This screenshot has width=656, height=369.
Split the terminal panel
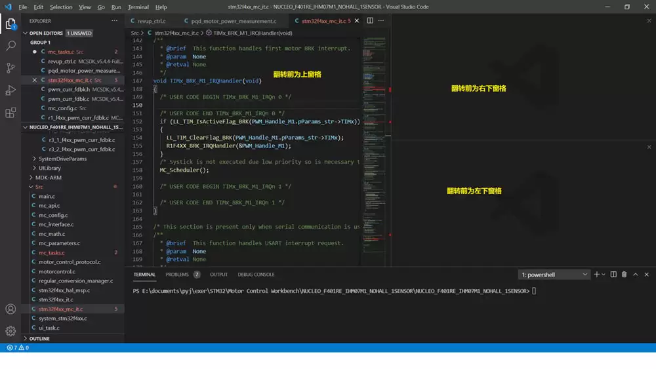pyautogui.click(x=613, y=275)
